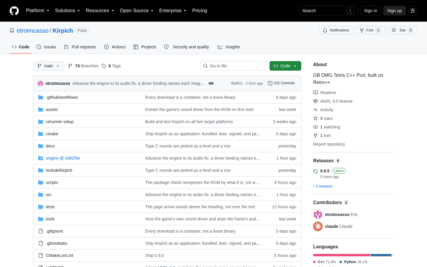Expand the commit message ellipsis
Image resolution: width=427 pixels, height=267 pixels.
pyautogui.click(x=211, y=83)
